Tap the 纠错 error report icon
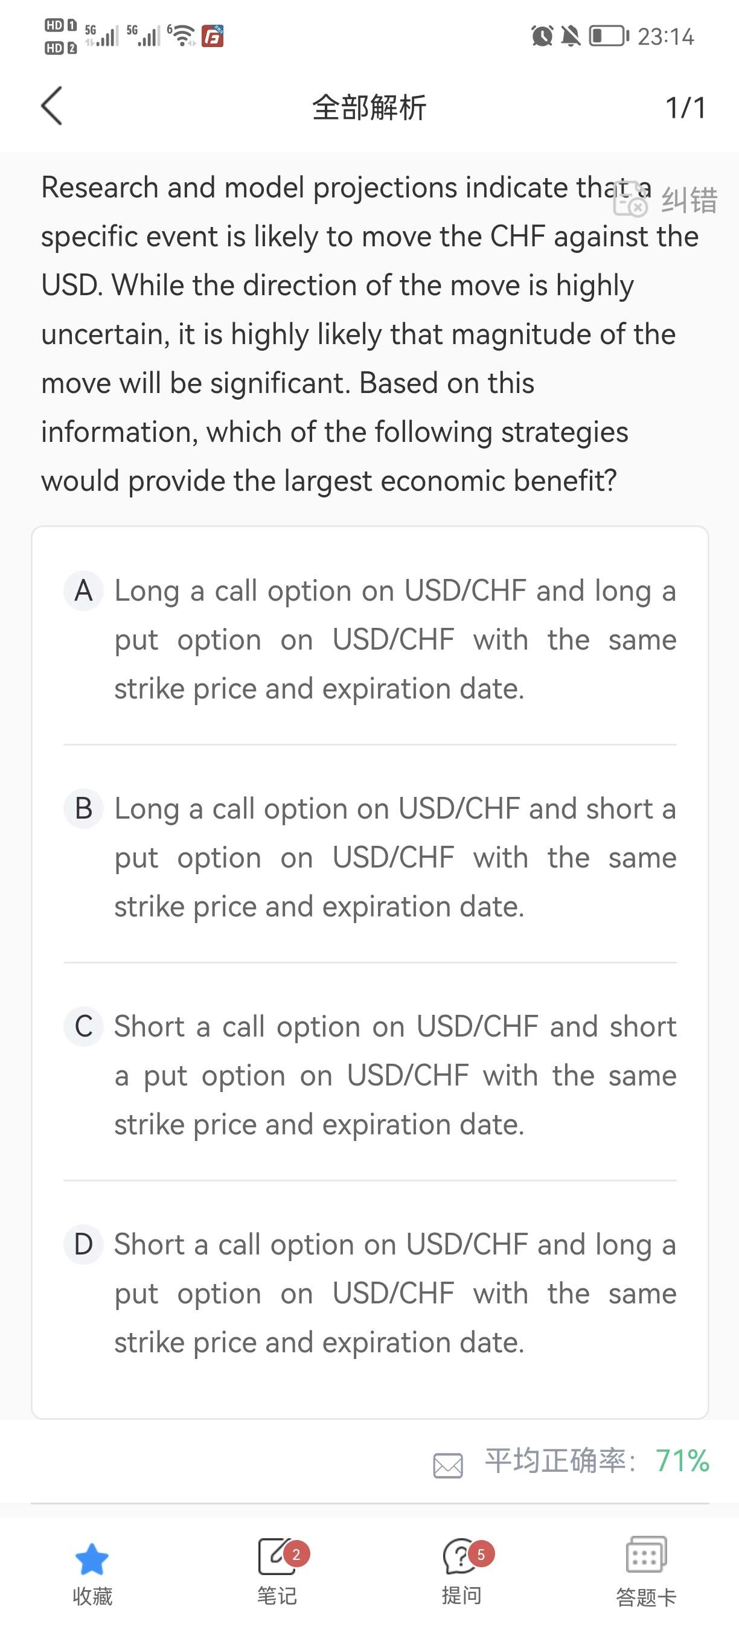The image size is (739, 1630). [x=630, y=201]
